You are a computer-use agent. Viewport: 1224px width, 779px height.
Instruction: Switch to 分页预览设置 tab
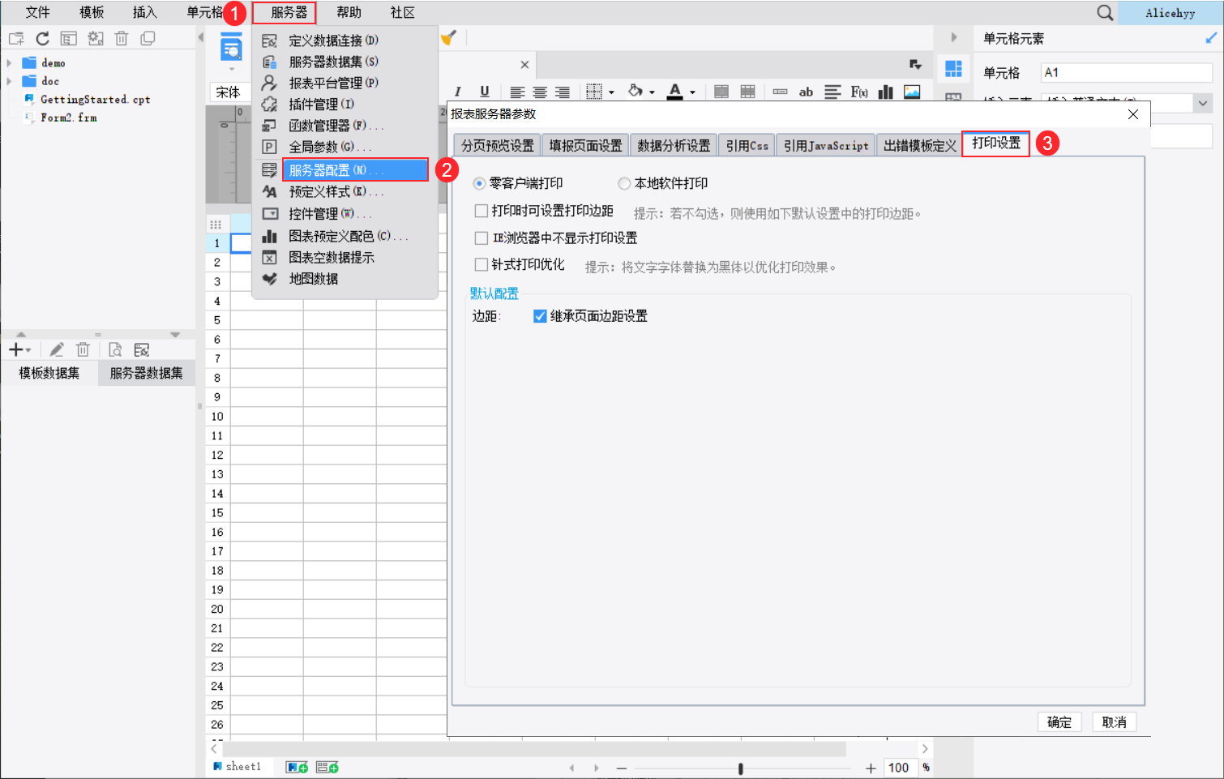click(498, 146)
